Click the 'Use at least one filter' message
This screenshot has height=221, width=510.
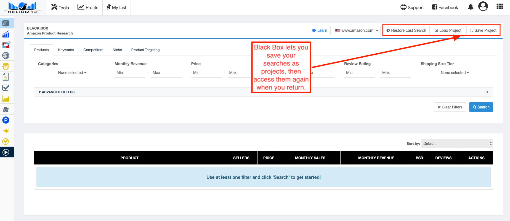[264, 177]
